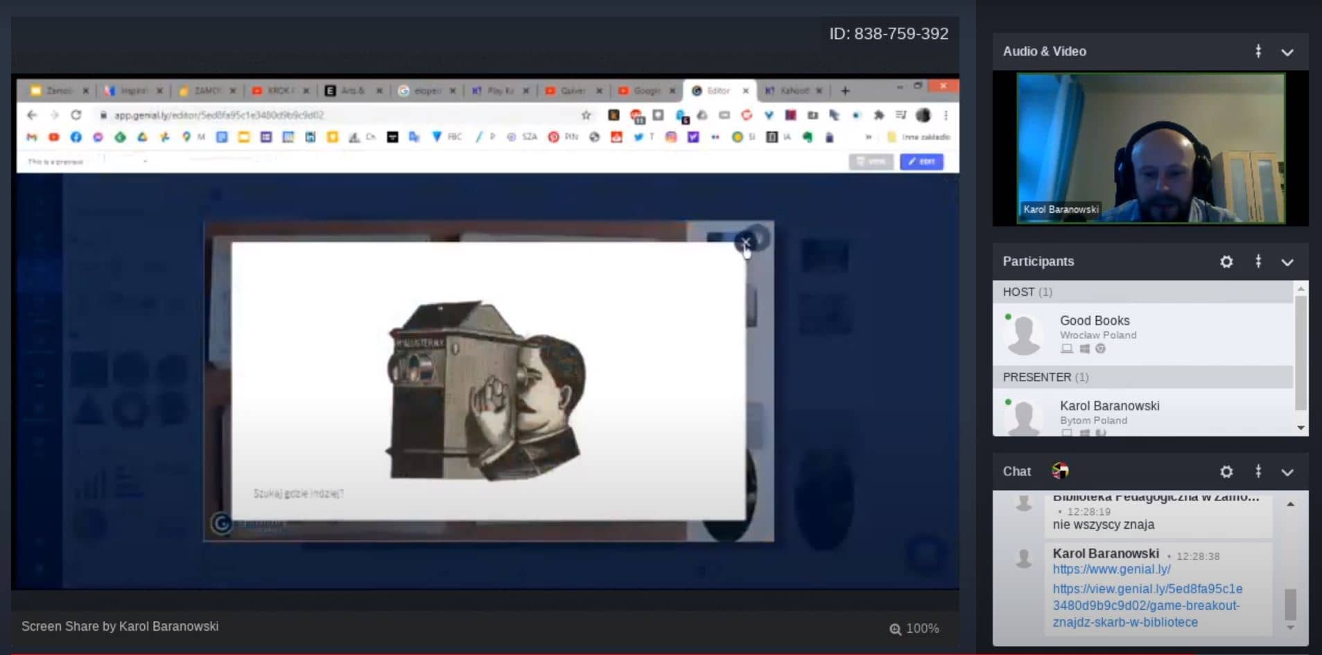The width and height of the screenshot is (1322, 655).
Task: Click the 100% zoom magnifier control
Action: coord(914,629)
